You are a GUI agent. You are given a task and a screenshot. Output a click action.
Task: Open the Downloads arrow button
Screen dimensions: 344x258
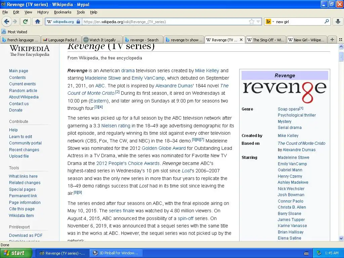338,21
